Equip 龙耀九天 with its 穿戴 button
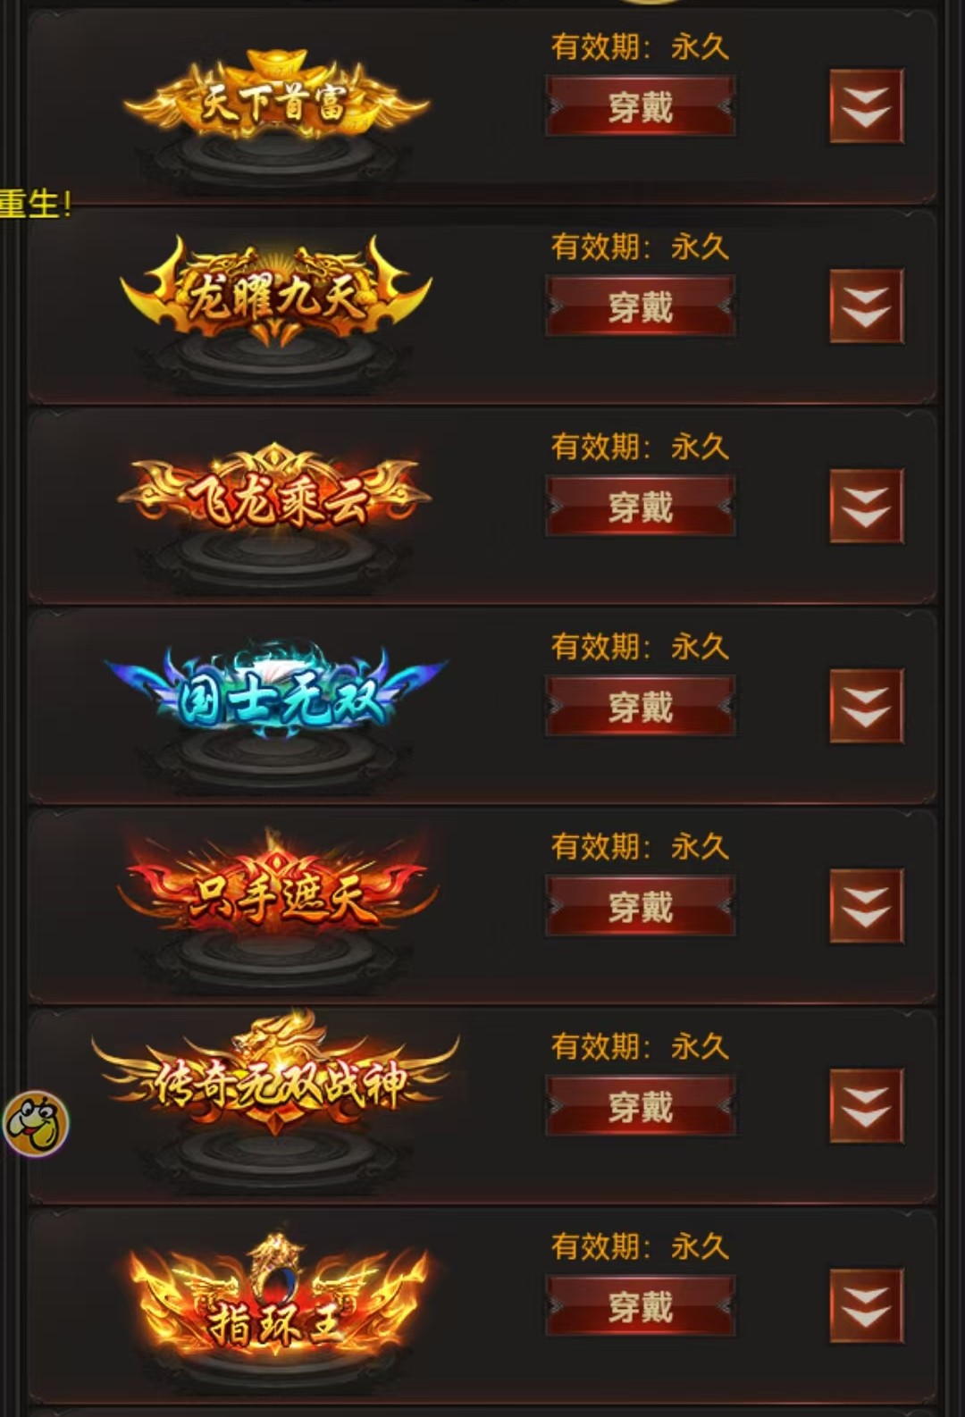The image size is (965, 1417). 640,306
